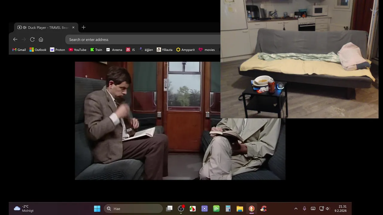Open the Gmail bookmark
Screen dimensions: 383x215
pos(19,50)
